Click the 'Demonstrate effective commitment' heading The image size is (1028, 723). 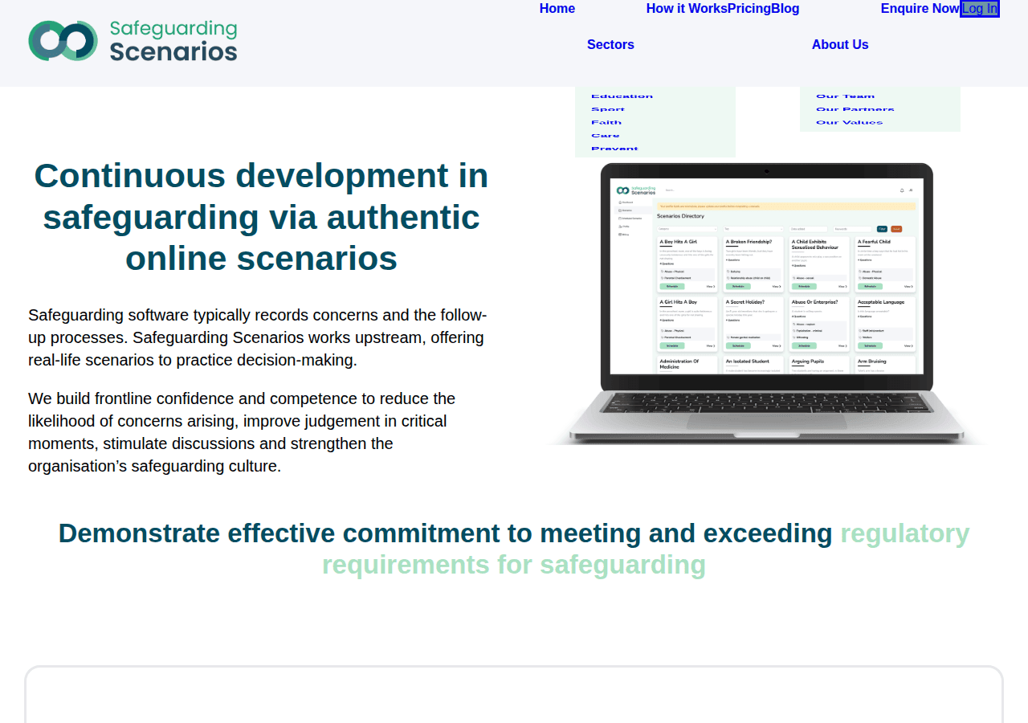pyautogui.click(x=514, y=549)
